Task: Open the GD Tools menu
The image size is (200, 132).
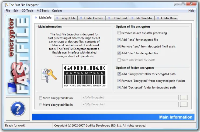Action: 27,11
